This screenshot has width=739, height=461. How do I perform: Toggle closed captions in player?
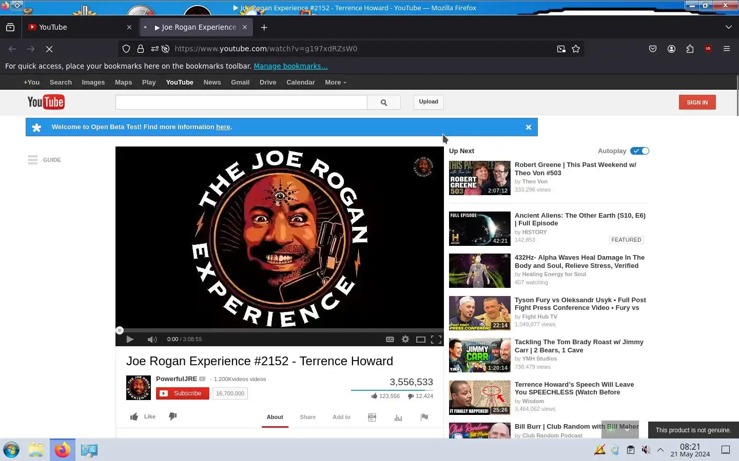point(390,339)
